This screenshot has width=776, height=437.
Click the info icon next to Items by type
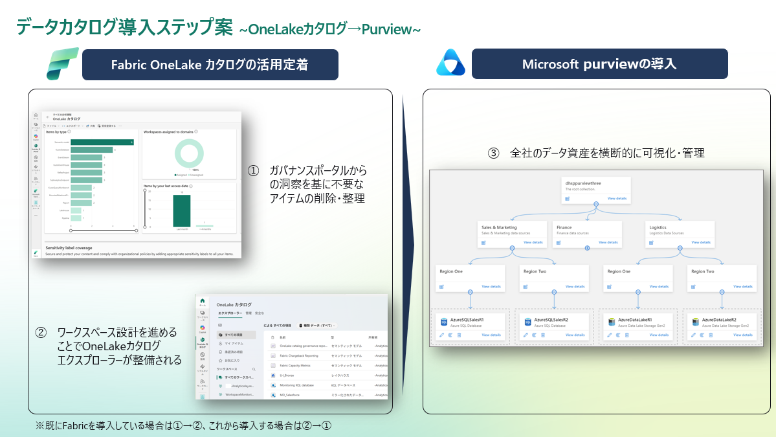(x=69, y=131)
